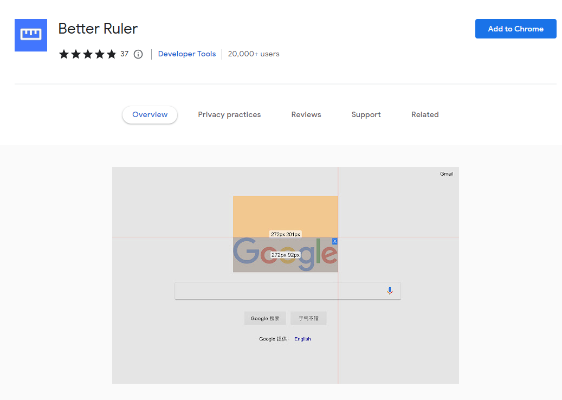
Task: Click the Gmail text in preview screenshot
Action: (447, 174)
